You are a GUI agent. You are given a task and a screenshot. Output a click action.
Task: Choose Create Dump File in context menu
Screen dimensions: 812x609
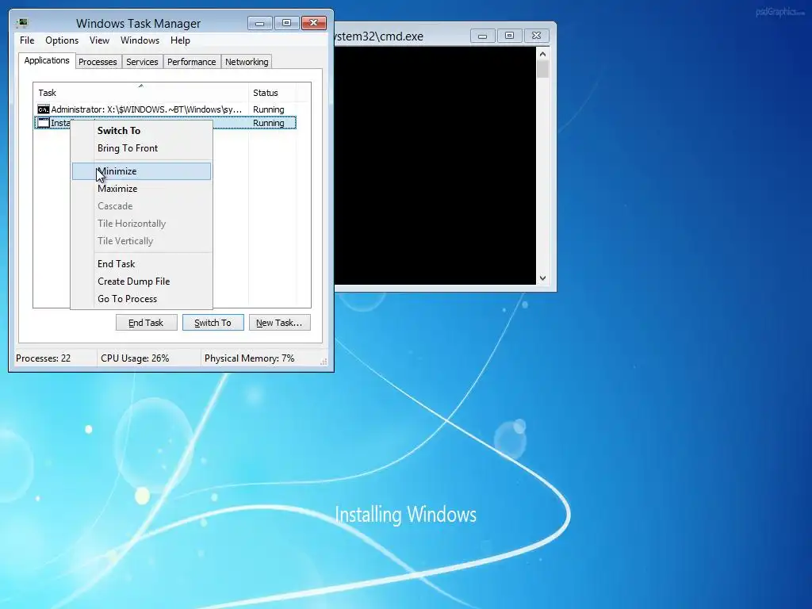[x=141, y=282]
